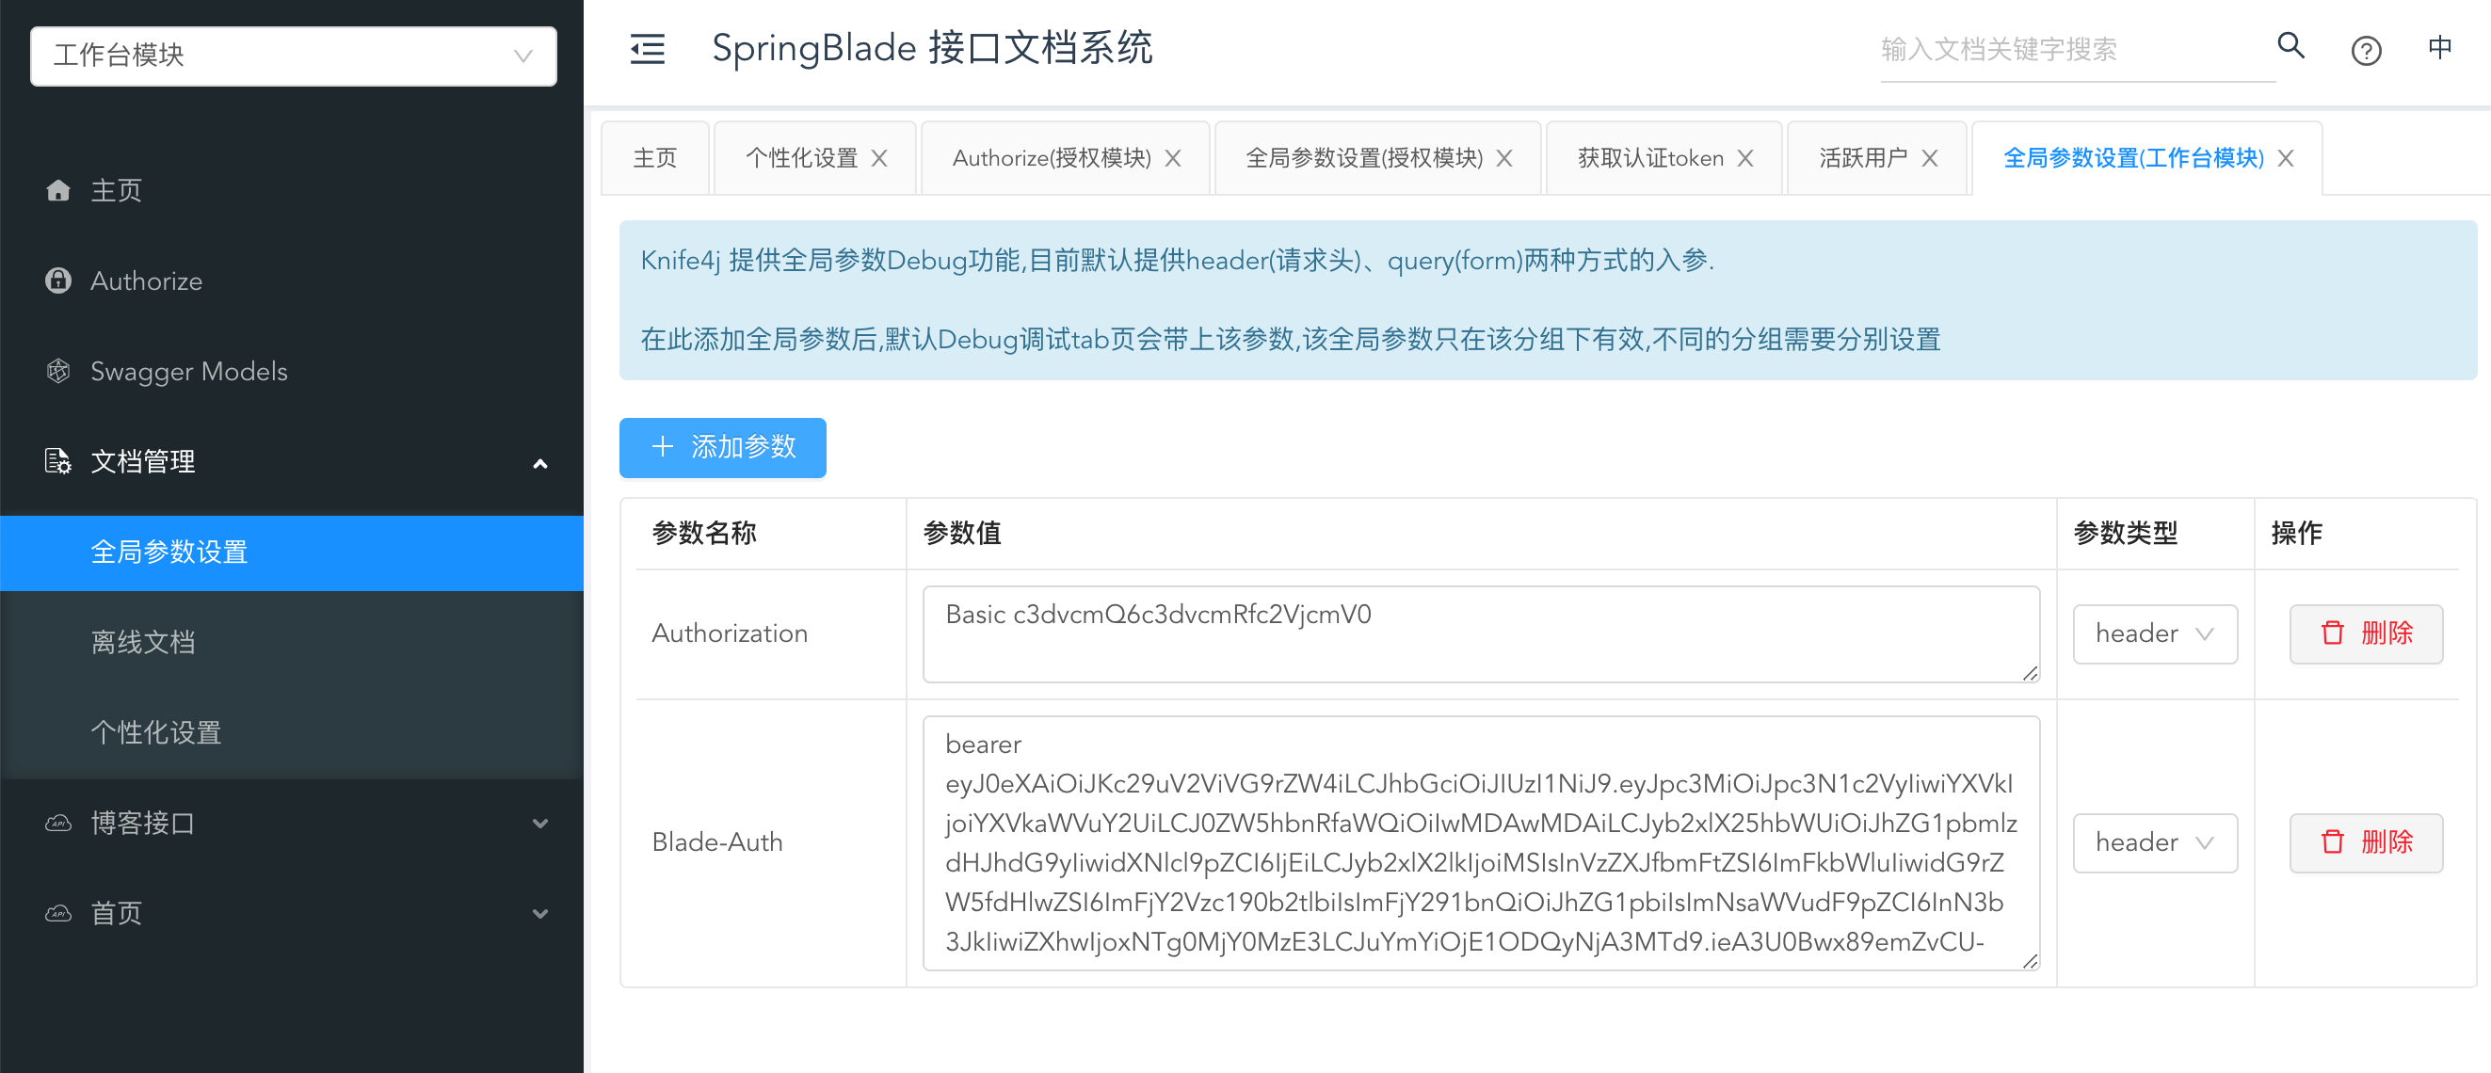The height and width of the screenshot is (1073, 2491).
Task: Open header type dropdown for Authorization
Action: [x=2155, y=633]
